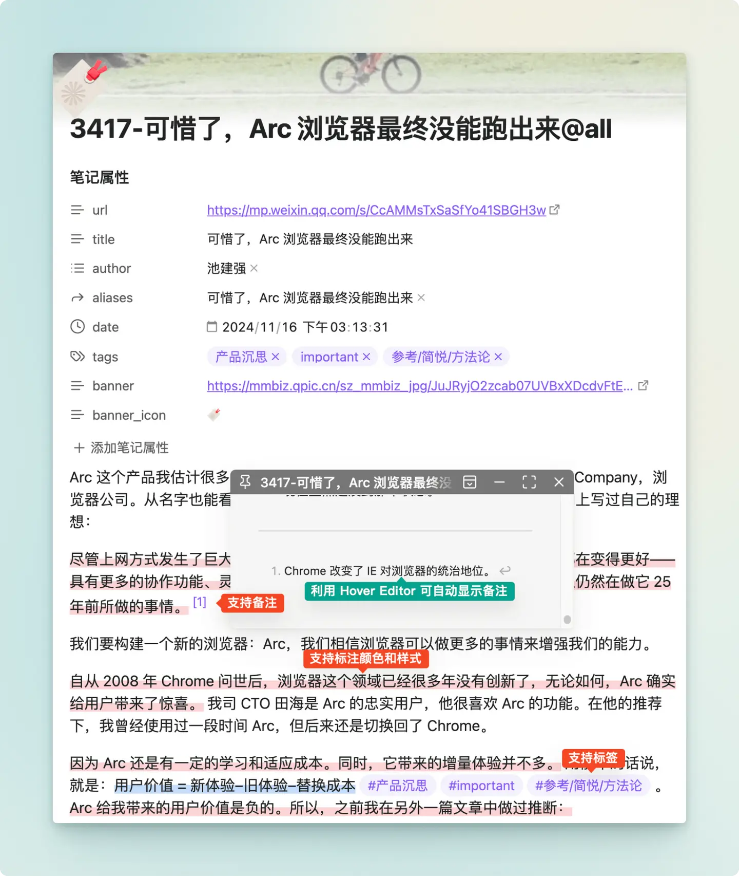Pin the Hover Editor popup
739x876 pixels.
pyautogui.click(x=245, y=482)
